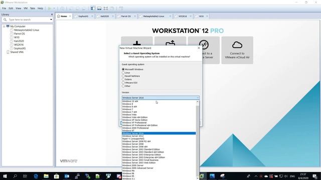Screen dimensions: 321x180
Task: Select SophosXG in the Library tree
Action: pos(20,48)
